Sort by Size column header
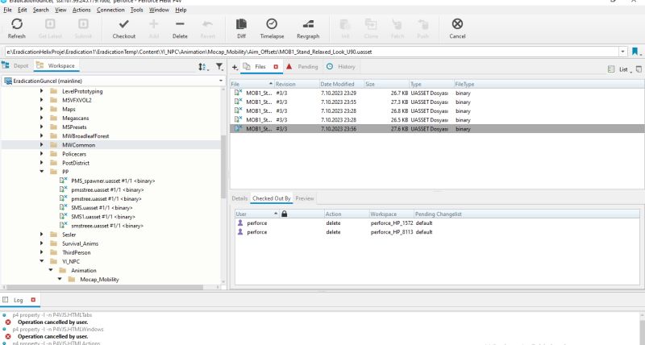645x345 pixels. [x=387, y=84]
